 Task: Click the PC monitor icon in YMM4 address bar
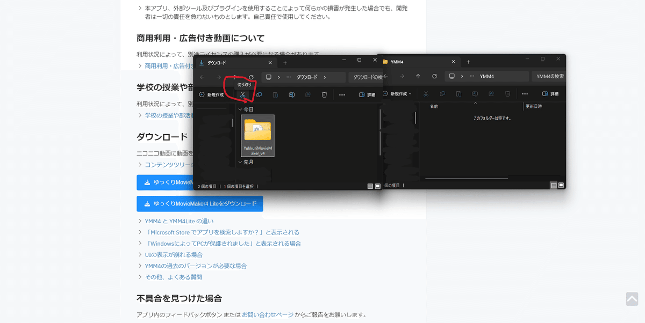(452, 76)
